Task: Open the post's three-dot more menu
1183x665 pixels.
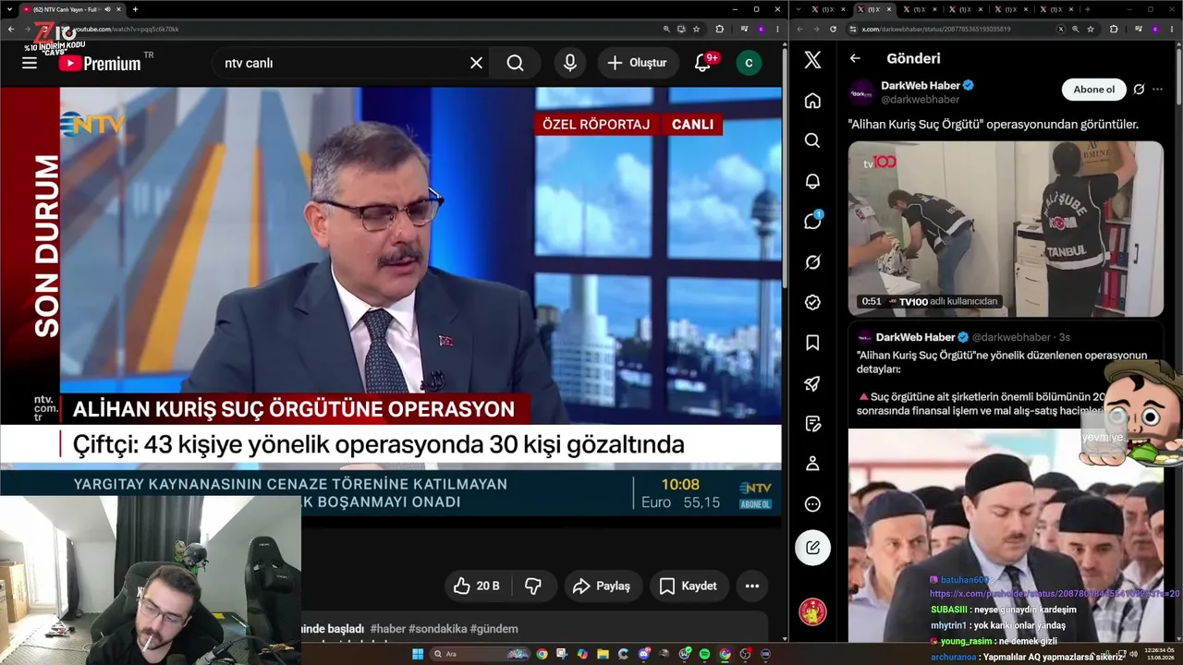Action: [1157, 90]
